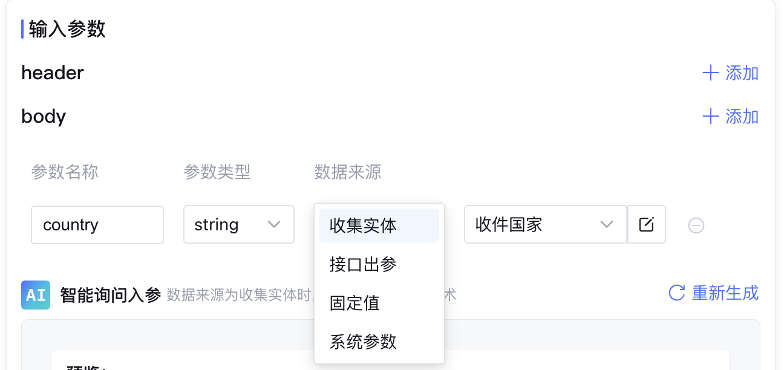Click the 添加 link for body

742,116
